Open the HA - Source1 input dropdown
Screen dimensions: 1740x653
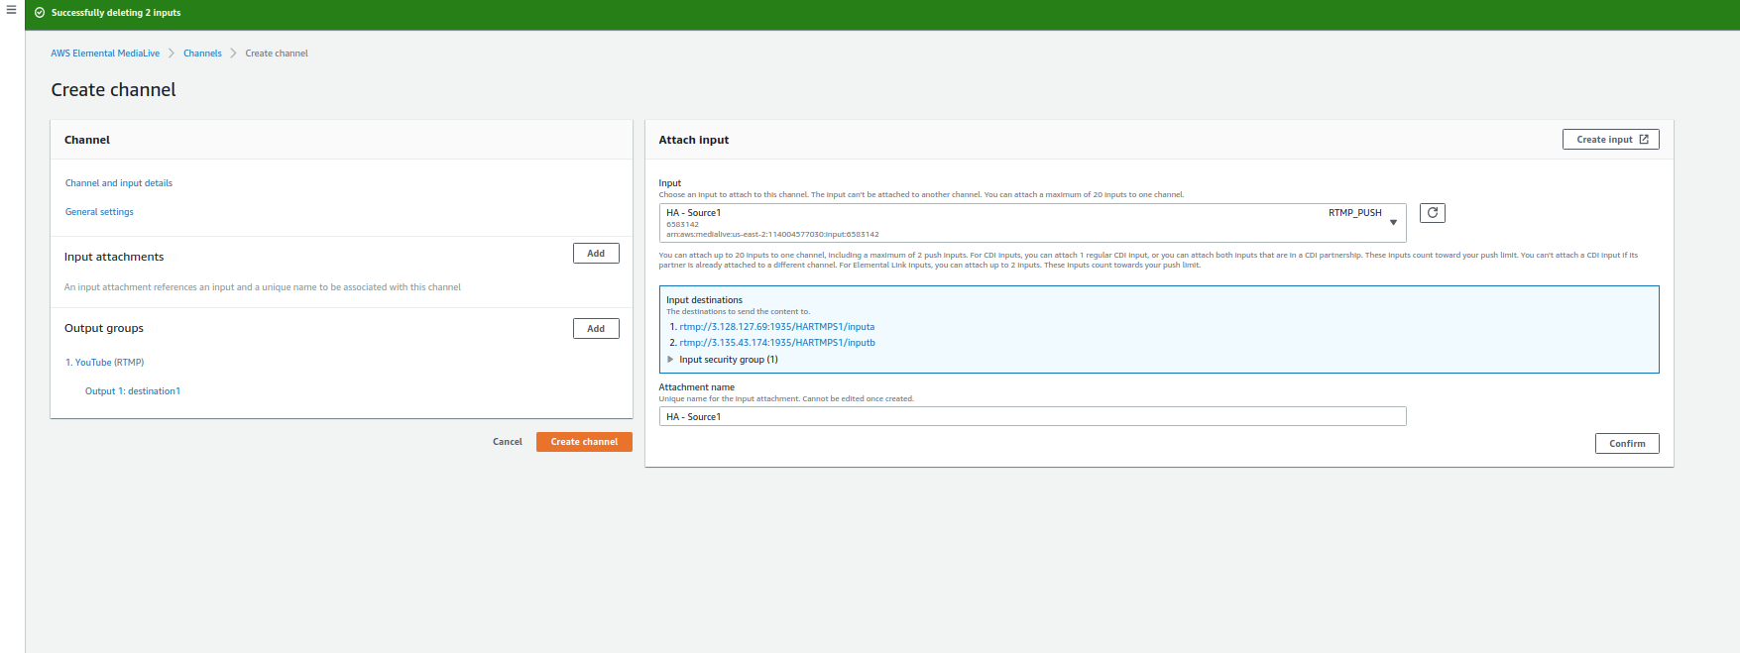click(x=1032, y=223)
